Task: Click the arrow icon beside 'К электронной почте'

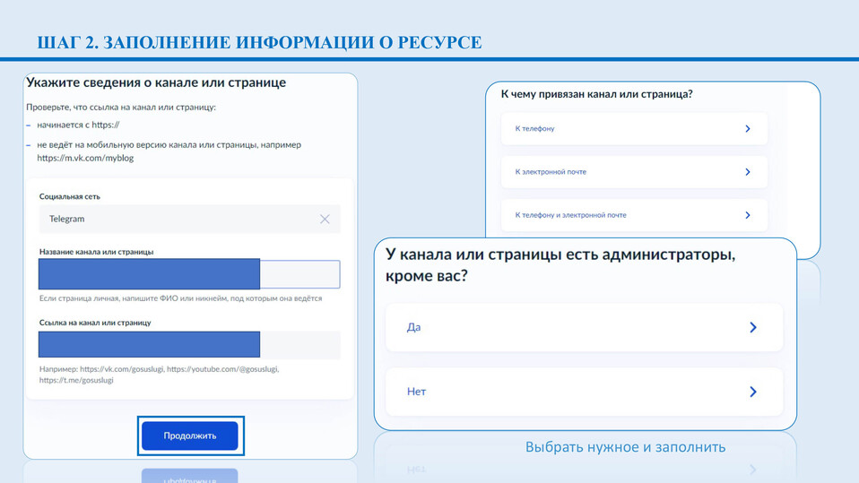Action: click(x=748, y=172)
